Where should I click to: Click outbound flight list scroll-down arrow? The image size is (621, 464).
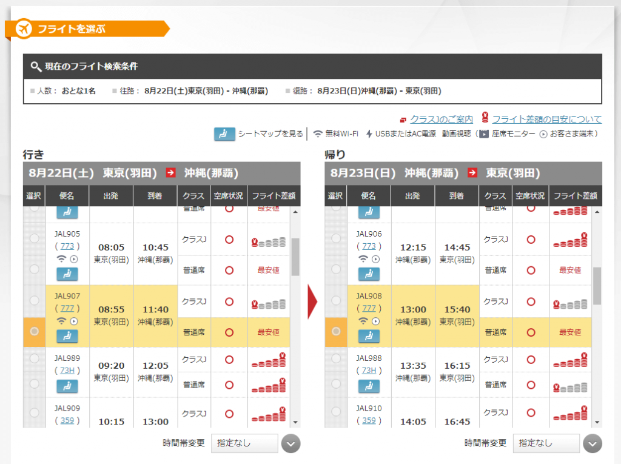pos(295,422)
